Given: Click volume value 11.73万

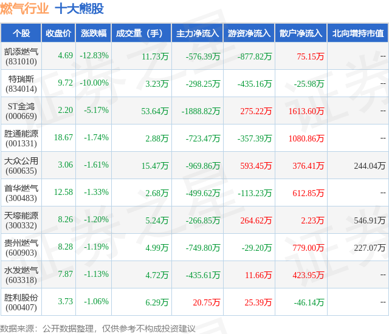Looking at the screenshot, I should (155, 56).
